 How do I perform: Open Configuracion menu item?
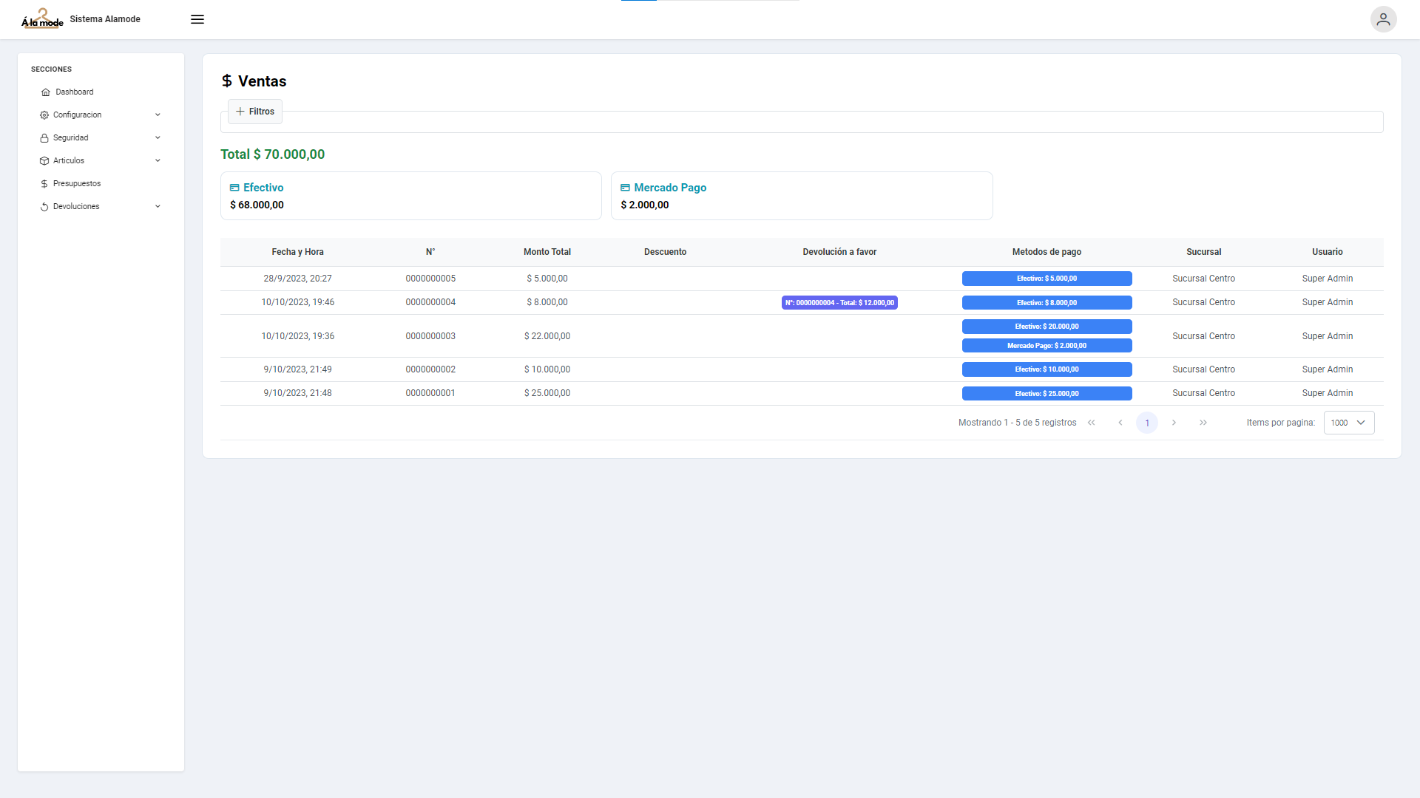click(101, 115)
